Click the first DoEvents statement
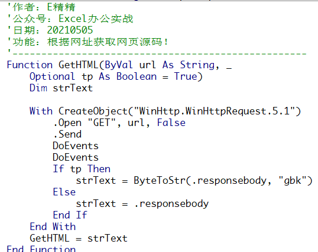The height and width of the screenshot is (252, 318). 76,146
